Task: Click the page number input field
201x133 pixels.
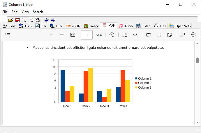Action: point(87,35)
